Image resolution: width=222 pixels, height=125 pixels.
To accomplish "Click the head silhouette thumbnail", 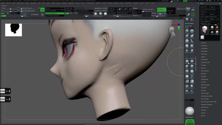I will point(14,30).
